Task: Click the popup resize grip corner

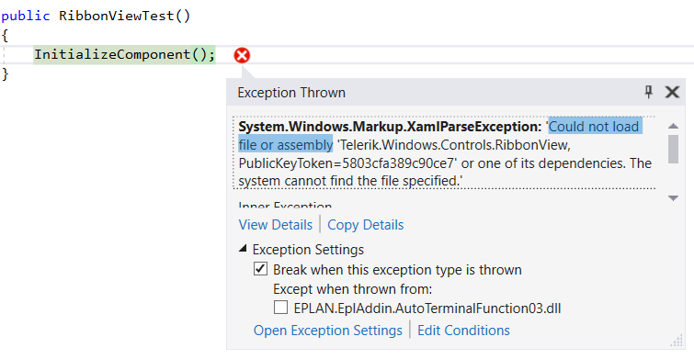Action: 677,341
